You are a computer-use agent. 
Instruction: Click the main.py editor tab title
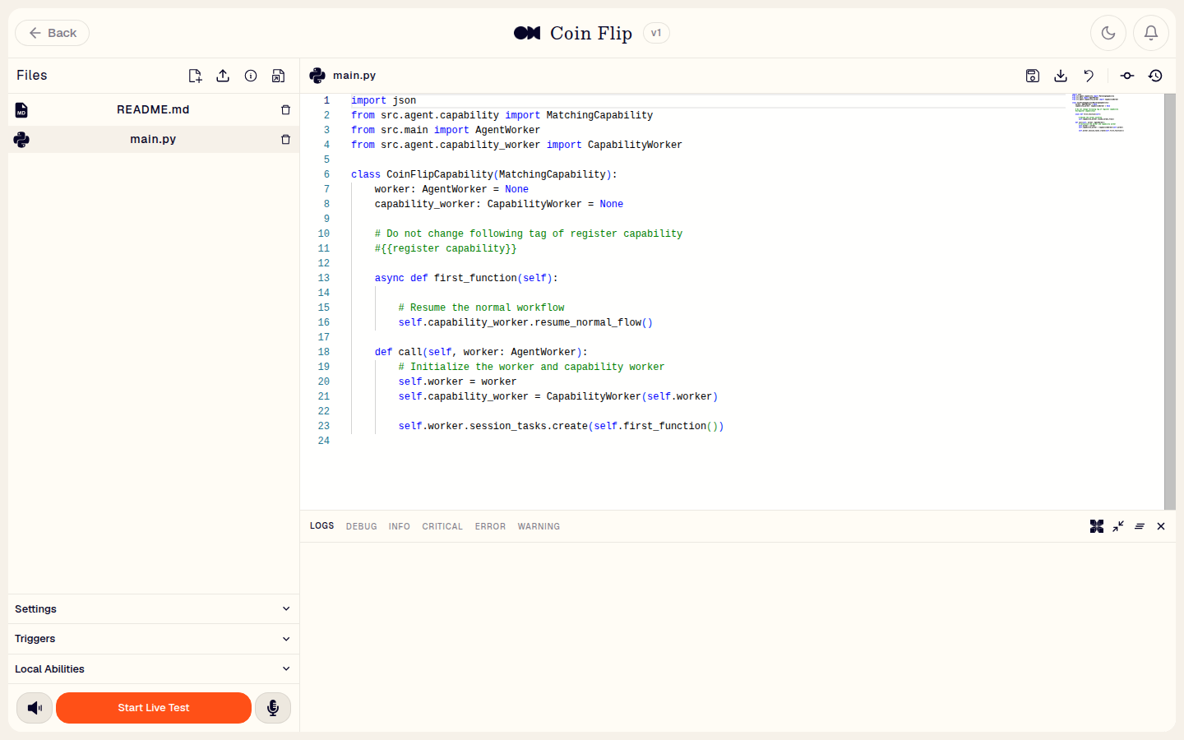click(354, 76)
